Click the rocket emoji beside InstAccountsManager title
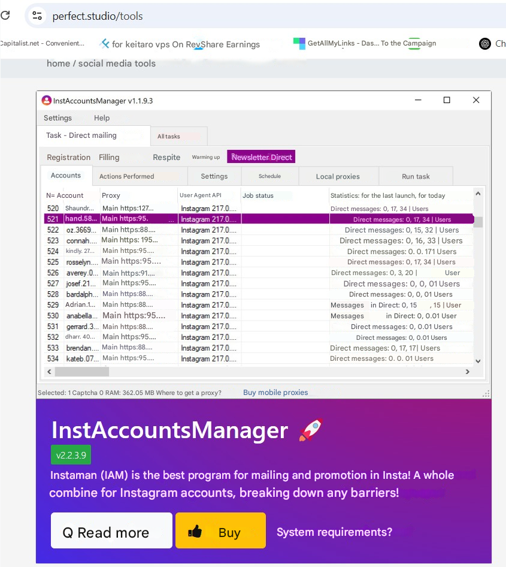The image size is (506, 567). click(x=311, y=430)
